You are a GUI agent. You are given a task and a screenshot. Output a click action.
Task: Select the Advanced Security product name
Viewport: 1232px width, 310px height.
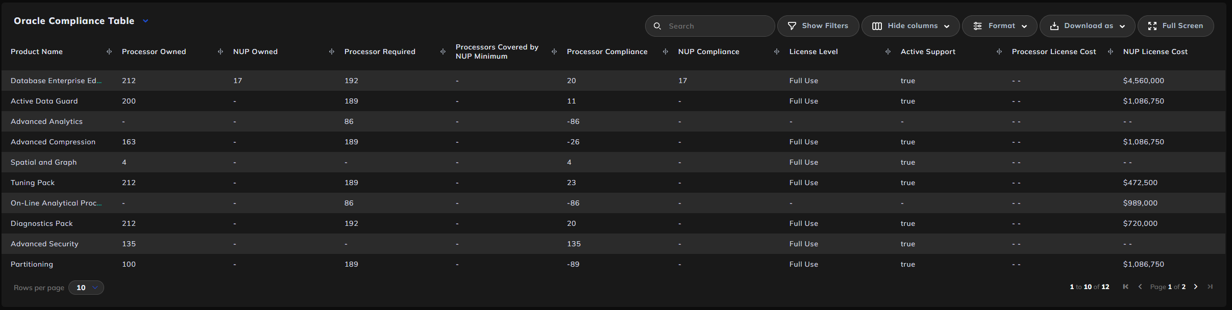click(44, 244)
